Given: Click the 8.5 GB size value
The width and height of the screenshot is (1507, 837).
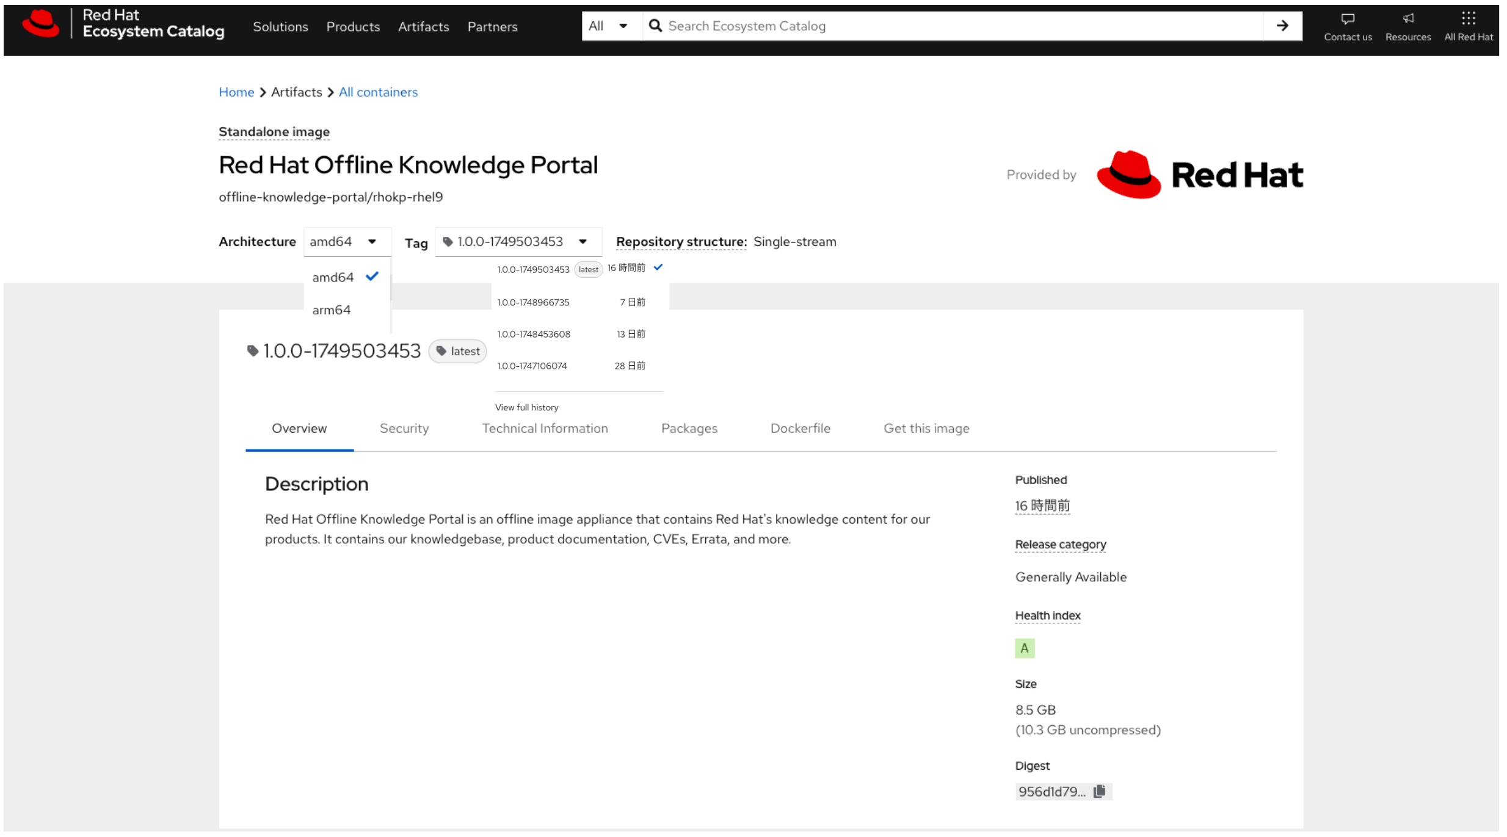Looking at the screenshot, I should [x=1035, y=709].
